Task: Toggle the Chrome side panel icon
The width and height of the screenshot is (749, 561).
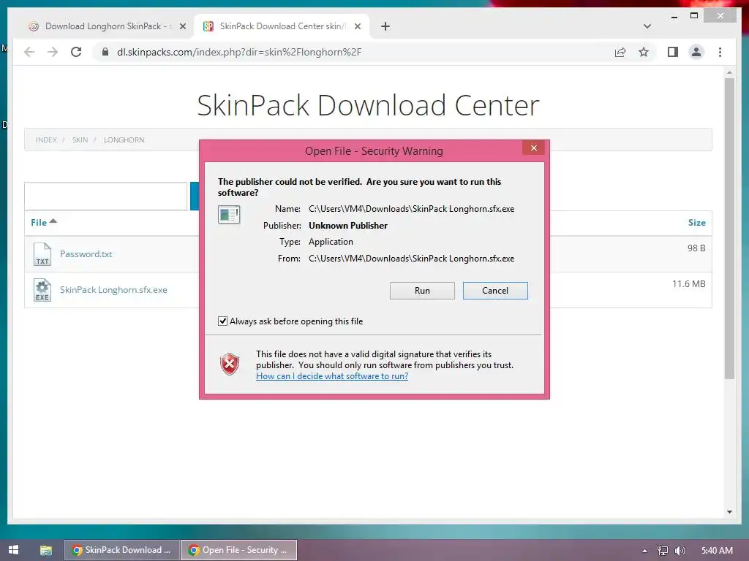Action: point(673,52)
